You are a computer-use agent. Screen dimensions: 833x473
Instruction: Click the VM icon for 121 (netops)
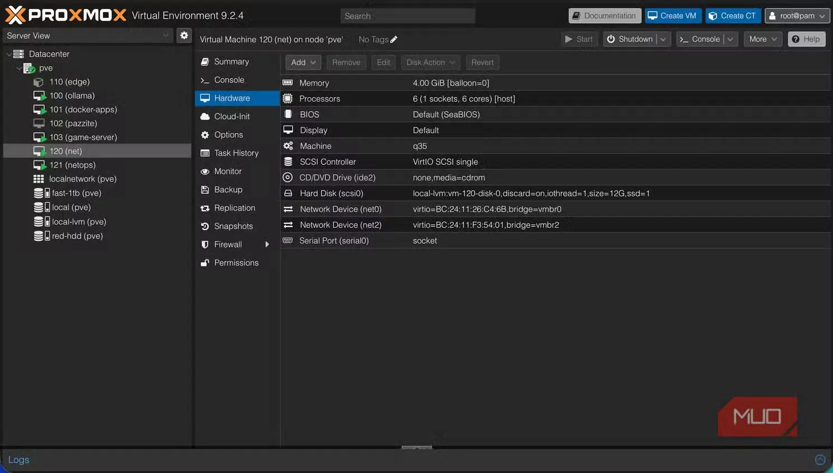click(x=39, y=165)
